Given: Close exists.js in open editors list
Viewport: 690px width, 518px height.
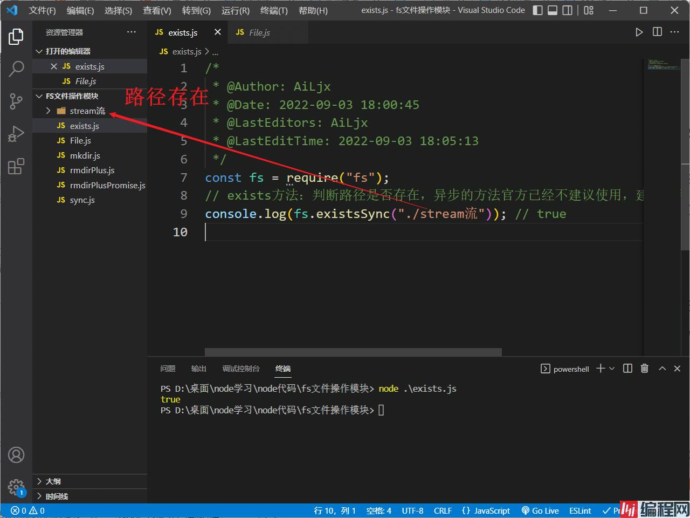Looking at the screenshot, I should click(x=53, y=66).
